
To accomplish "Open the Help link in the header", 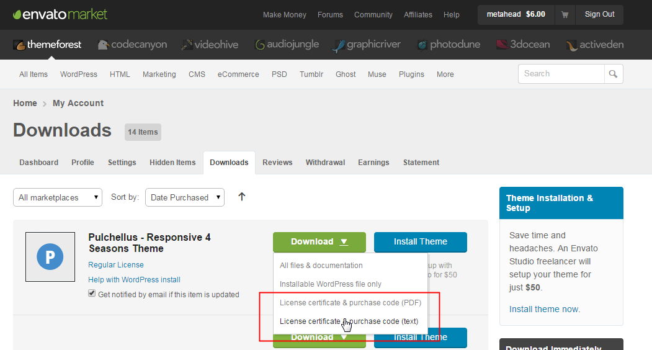I will coord(451,15).
